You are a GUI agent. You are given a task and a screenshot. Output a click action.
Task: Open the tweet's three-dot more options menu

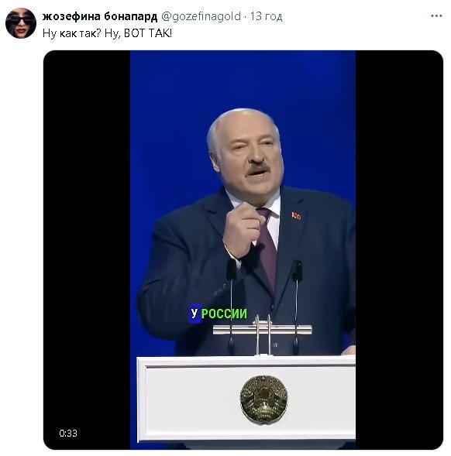tap(436, 16)
